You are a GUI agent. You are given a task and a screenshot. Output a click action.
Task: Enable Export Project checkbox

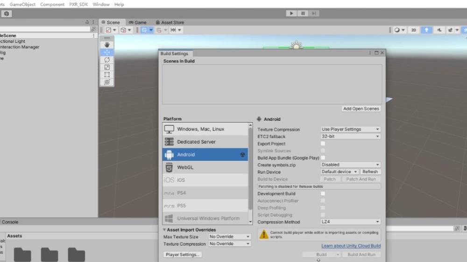pyautogui.click(x=323, y=144)
